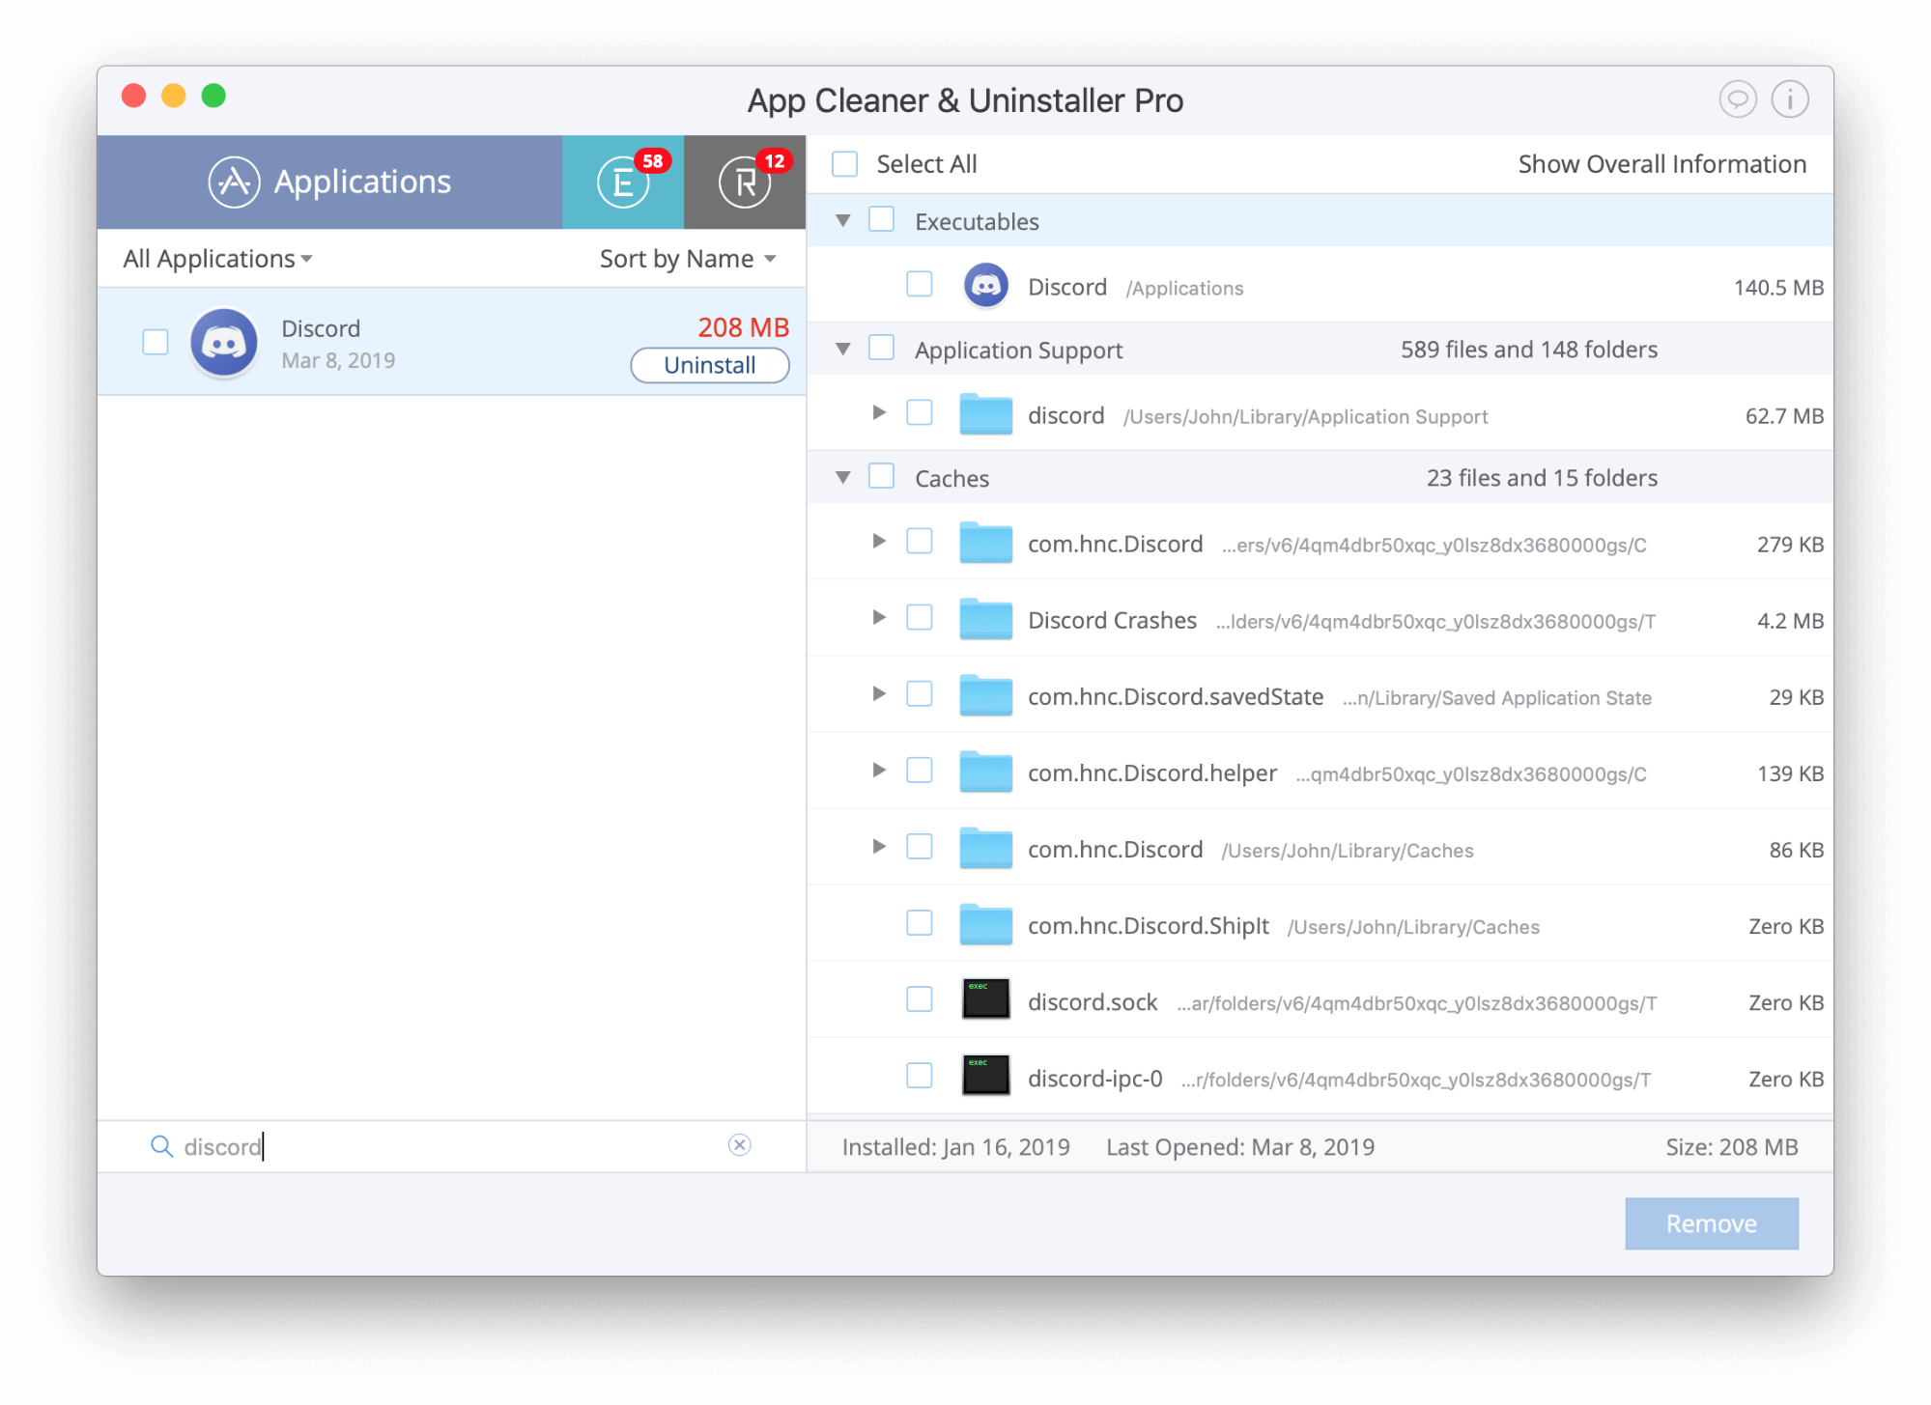This screenshot has height=1405, width=1931.
Task: Click the Uninstall button for Discord
Action: (x=708, y=364)
